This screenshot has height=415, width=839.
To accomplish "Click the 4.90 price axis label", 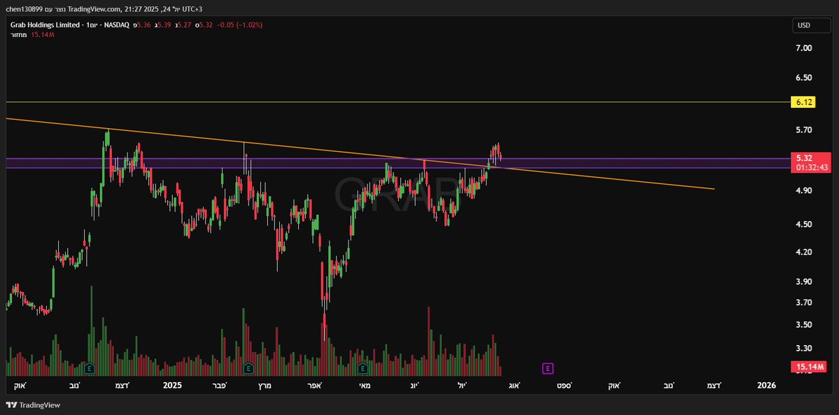I will 804,190.
